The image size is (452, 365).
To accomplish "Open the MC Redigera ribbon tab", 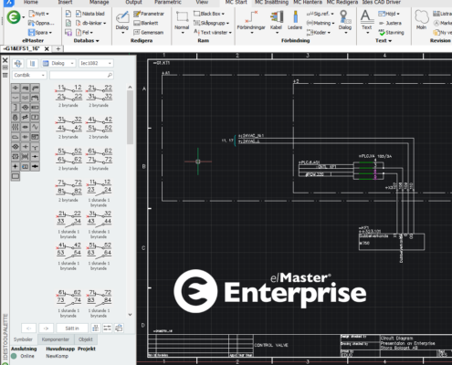I will (x=342, y=2).
